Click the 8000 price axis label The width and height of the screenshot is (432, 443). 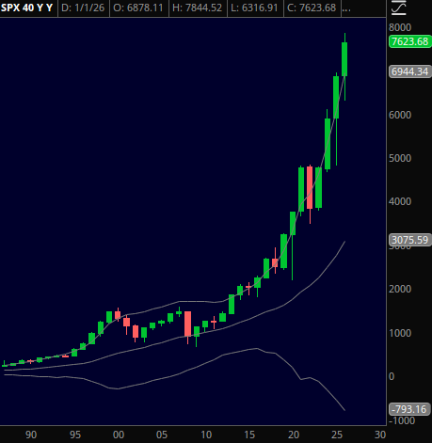click(400, 27)
